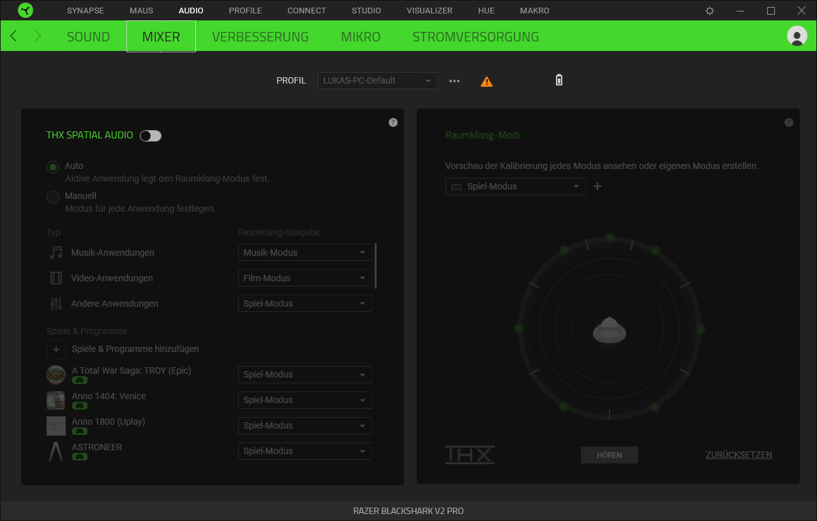Open the Musik-Anwendungen mode dropdown
Viewport: 817px width, 521px height.
click(304, 253)
